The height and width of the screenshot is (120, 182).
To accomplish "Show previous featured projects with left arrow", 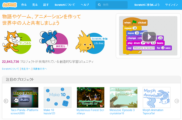I will click(6, 101).
